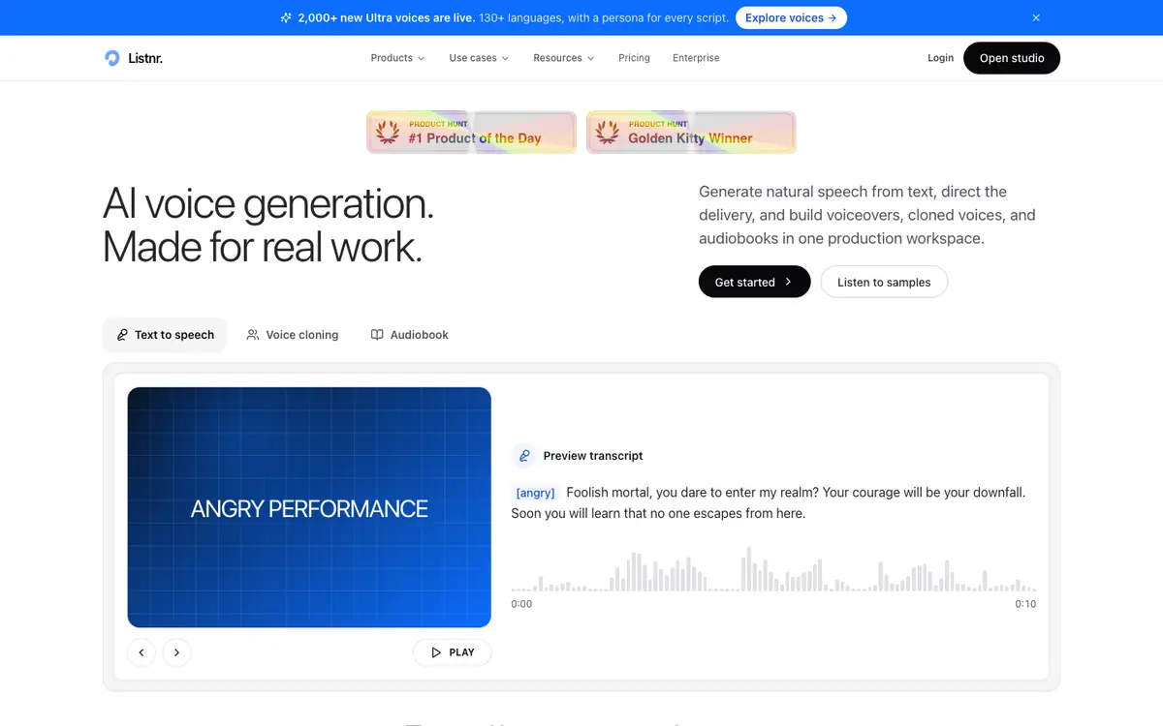Open the #1 Product of the Day badge

[x=471, y=133]
